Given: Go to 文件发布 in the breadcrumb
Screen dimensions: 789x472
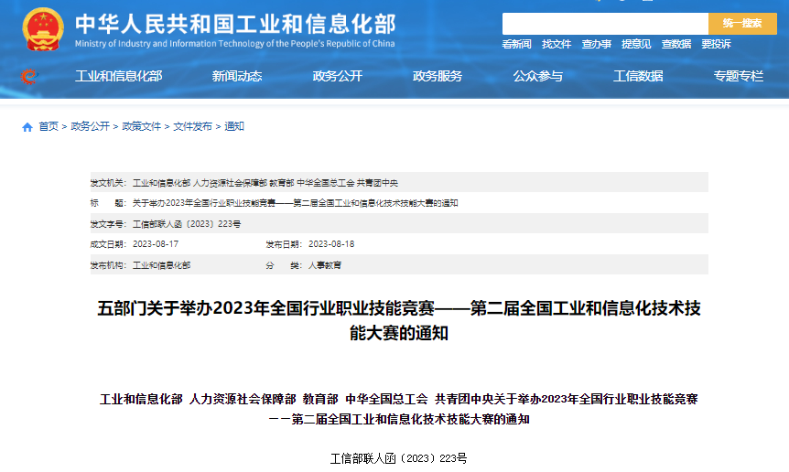Looking at the screenshot, I should 193,126.
